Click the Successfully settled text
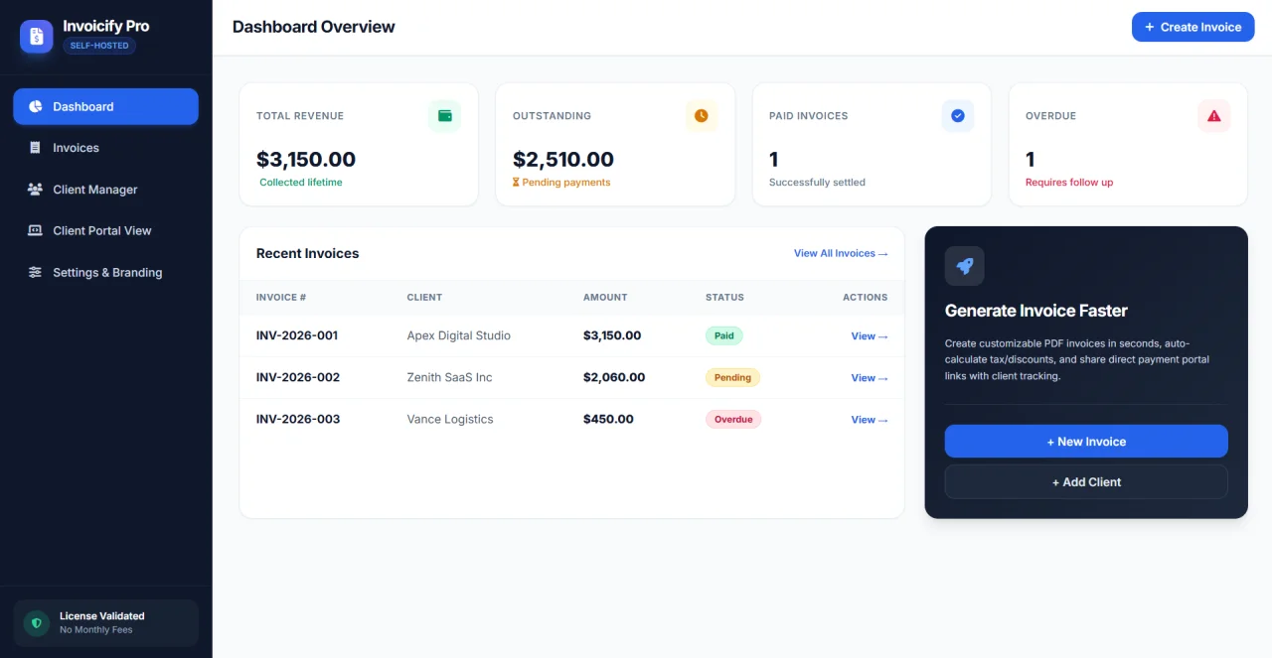Image resolution: width=1272 pixels, height=658 pixels. pos(817,183)
